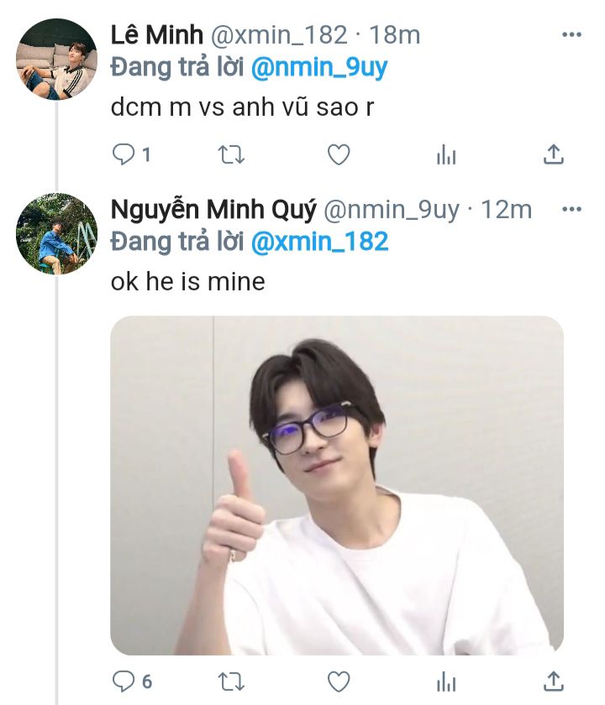Click the @xmin_182 mention link
Viewport: 605px width, 705px height.
[319, 242]
